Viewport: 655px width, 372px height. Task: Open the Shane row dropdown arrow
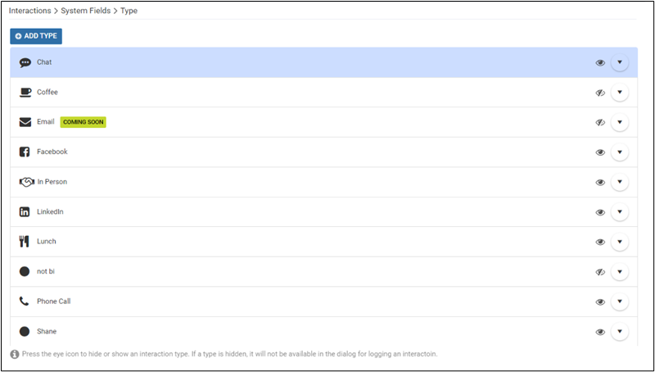pyautogui.click(x=620, y=331)
